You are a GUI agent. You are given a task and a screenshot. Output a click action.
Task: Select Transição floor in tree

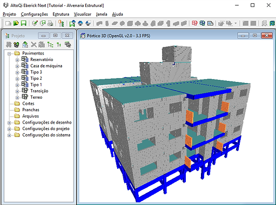[x=39, y=91]
